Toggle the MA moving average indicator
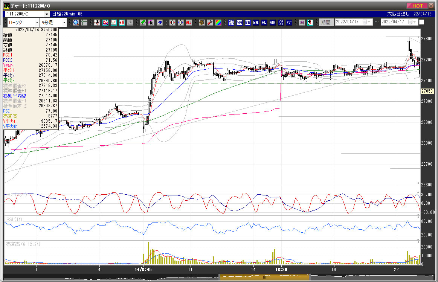This screenshot has height=282, width=438. 240,23
